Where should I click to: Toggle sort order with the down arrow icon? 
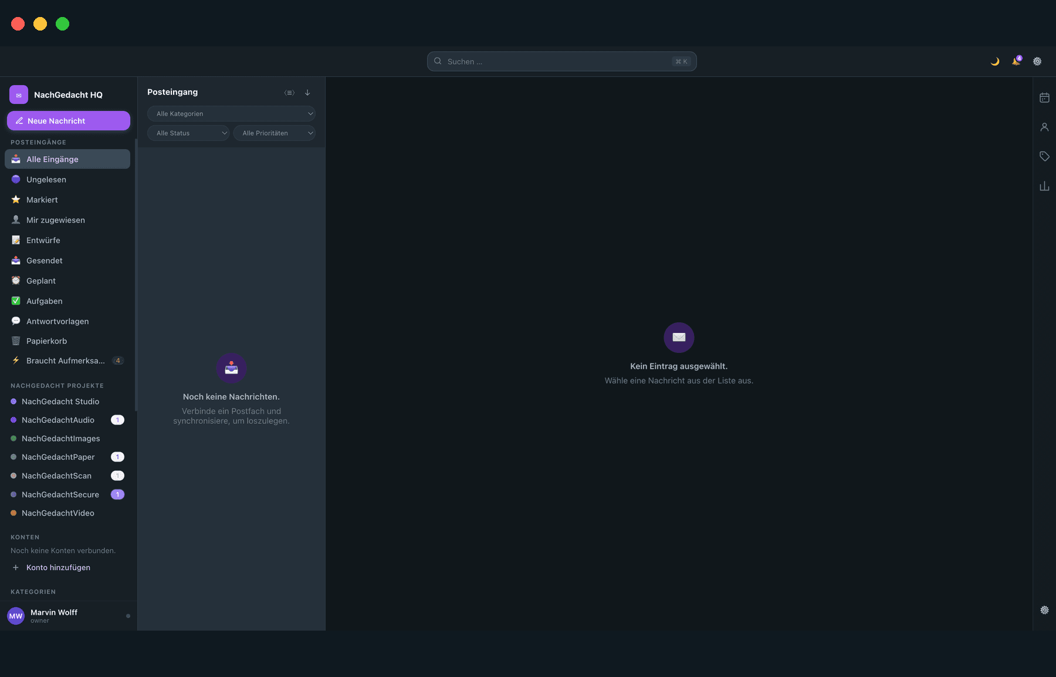pyautogui.click(x=307, y=93)
